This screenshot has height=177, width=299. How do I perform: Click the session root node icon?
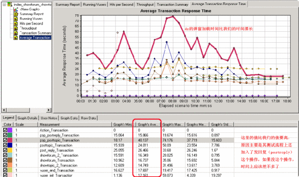tap(10, 4)
